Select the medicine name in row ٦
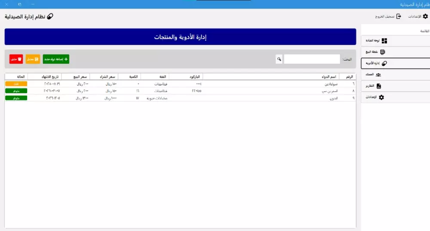The width and height of the screenshot is (430, 231). [331, 84]
